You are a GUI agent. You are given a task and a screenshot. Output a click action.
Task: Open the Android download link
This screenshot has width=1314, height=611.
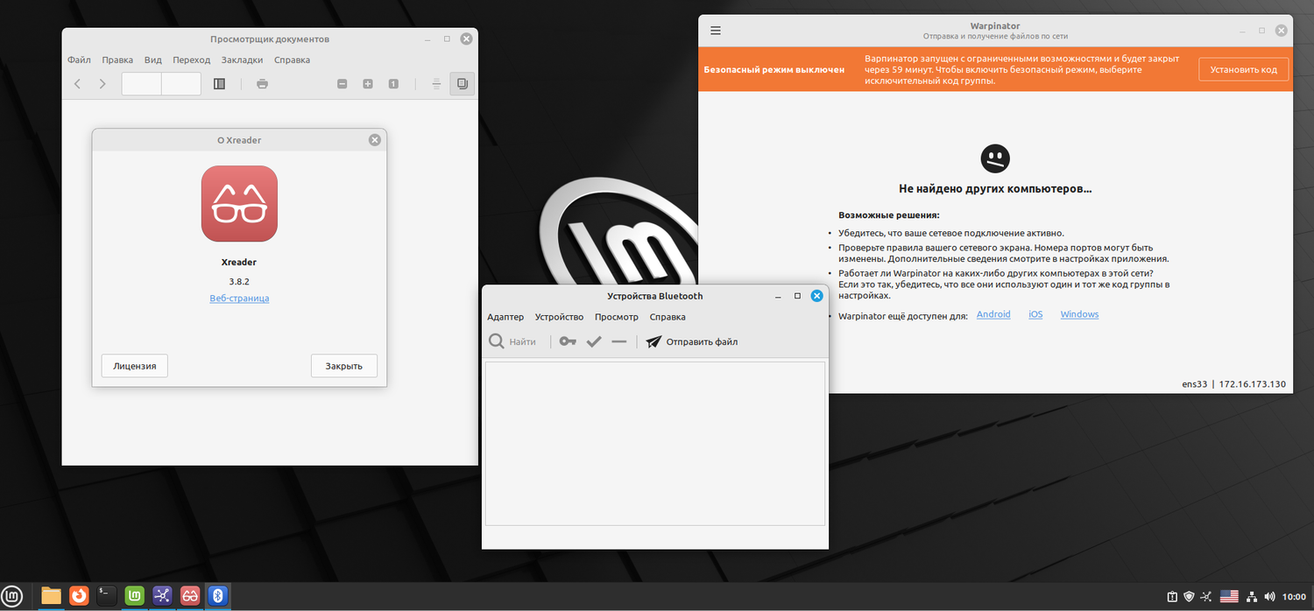993,314
